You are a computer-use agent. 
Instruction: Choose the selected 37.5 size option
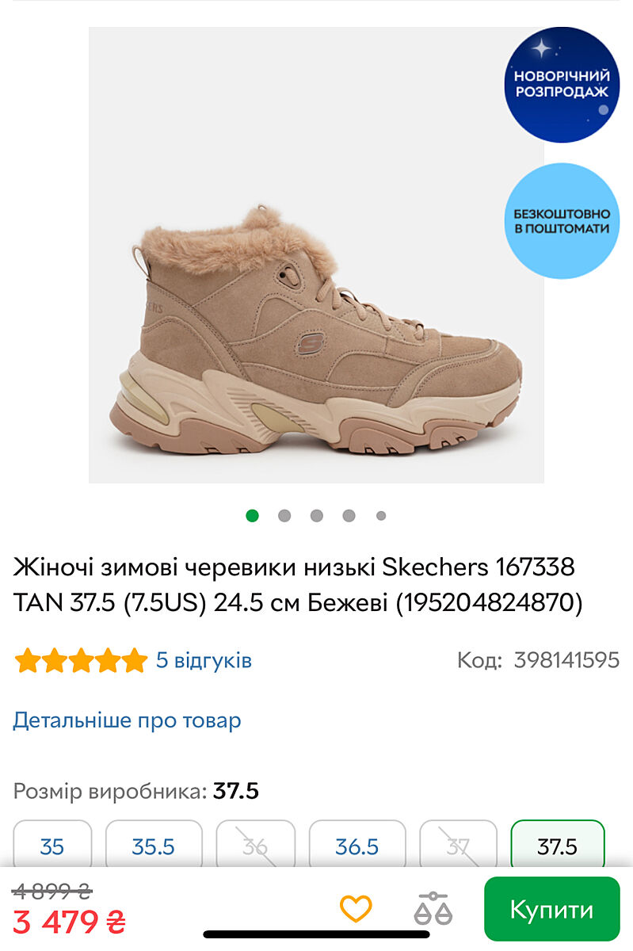click(x=558, y=846)
